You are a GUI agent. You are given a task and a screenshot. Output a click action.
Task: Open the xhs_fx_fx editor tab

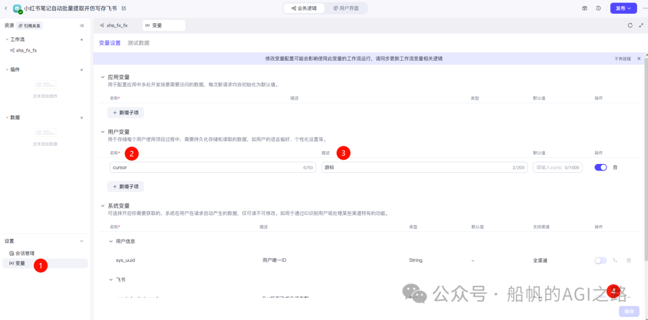click(x=114, y=26)
